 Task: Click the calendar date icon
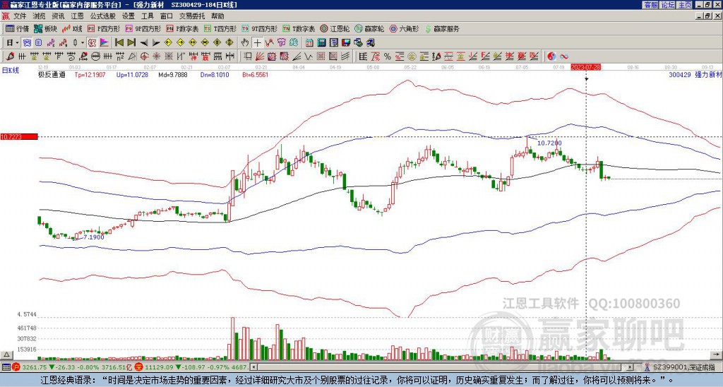pos(309,43)
